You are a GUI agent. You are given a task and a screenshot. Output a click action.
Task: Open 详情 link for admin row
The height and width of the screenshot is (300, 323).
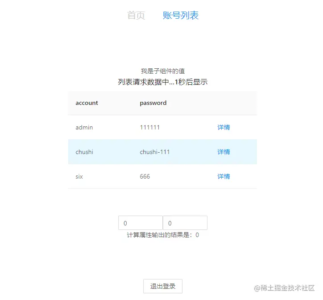(224, 127)
